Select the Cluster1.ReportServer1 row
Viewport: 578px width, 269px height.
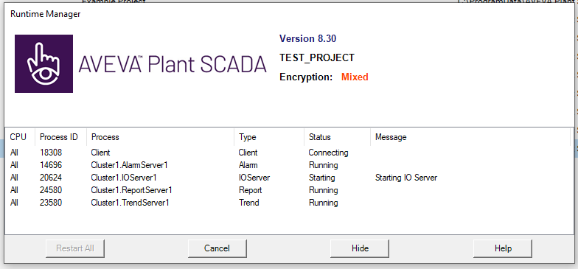click(x=288, y=190)
